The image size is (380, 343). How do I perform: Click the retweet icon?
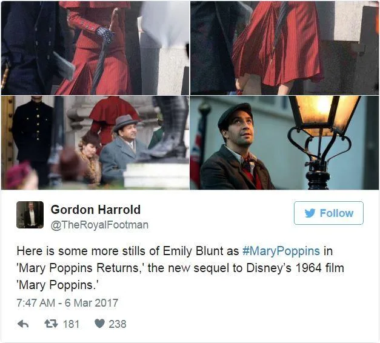[52, 324]
